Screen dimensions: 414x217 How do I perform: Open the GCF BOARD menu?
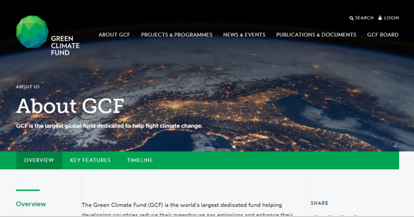click(x=383, y=35)
